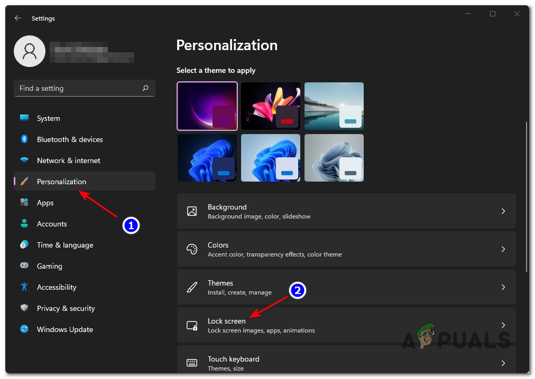Viewport: 535px width, 379px height.
Task: Click the Find a setting field
Action: tap(79, 88)
